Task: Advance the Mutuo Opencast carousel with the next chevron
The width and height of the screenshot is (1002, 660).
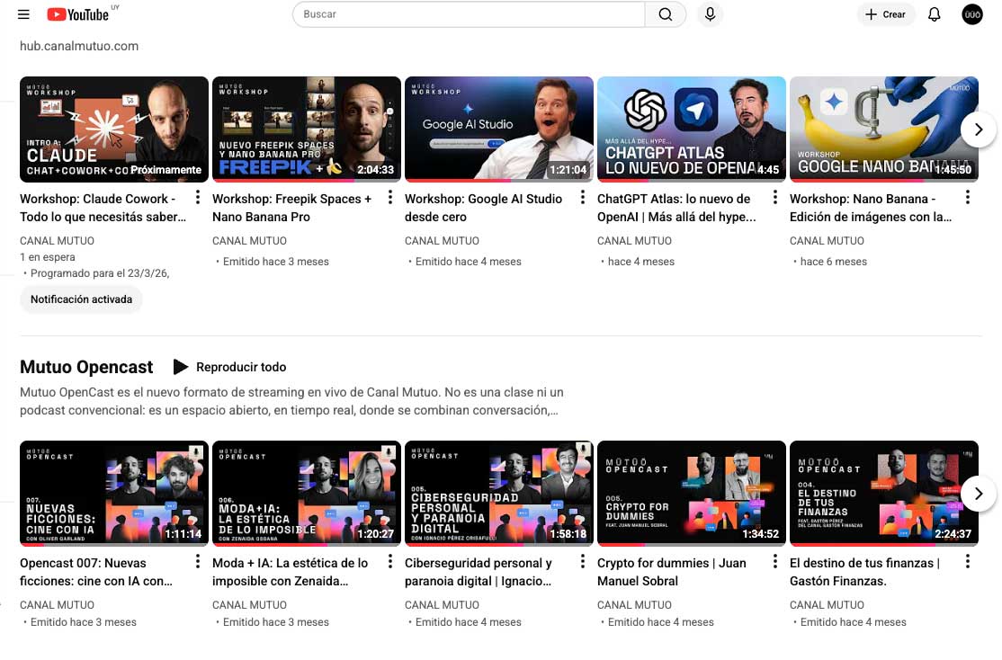Action: tap(979, 493)
